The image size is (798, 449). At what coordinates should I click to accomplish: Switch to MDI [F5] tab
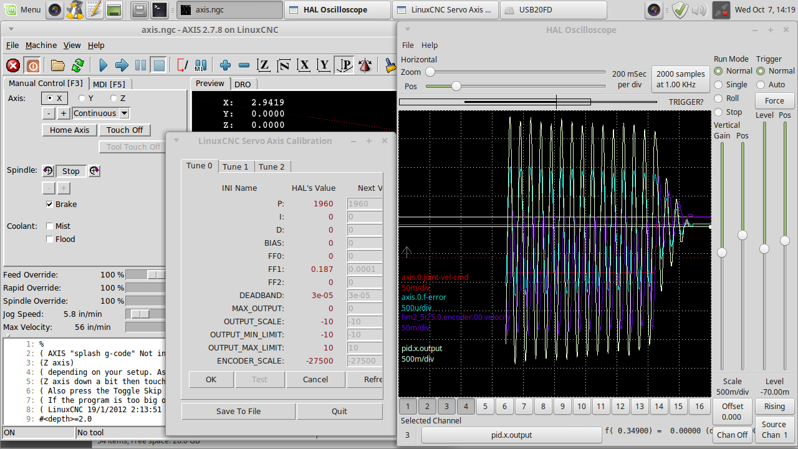click(109, 84)
